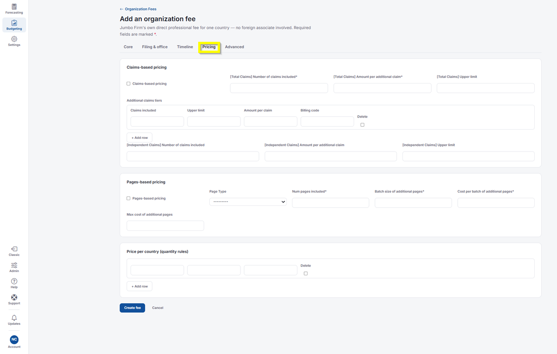Open the Budgeting sidebar icon
Image resolution: width=557 pixels, height=354 pixels.
point(14,23)
